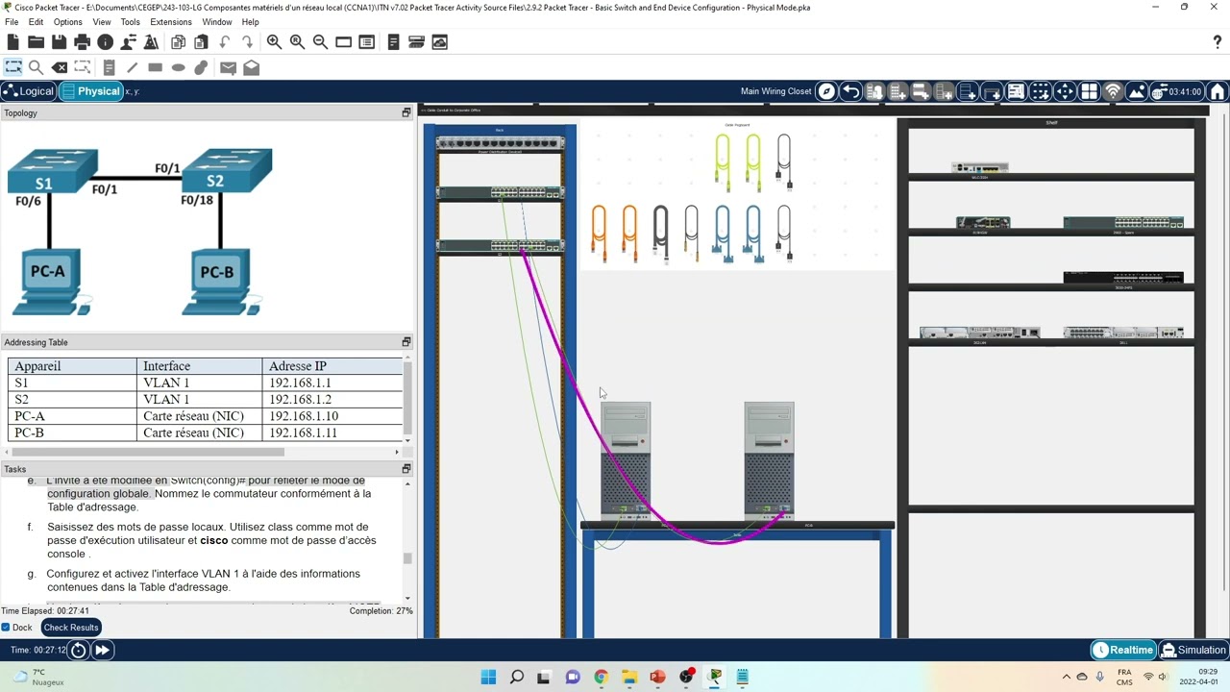Open Help with the question mark
1230x692 pixels.
(x=1218, y=42)
